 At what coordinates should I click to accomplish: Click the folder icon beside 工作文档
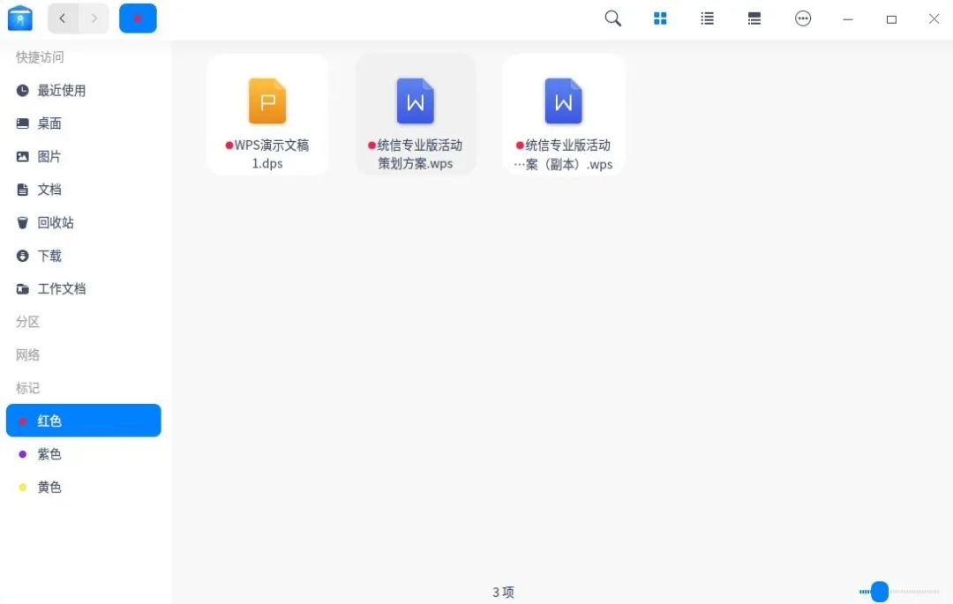[22, 289]
